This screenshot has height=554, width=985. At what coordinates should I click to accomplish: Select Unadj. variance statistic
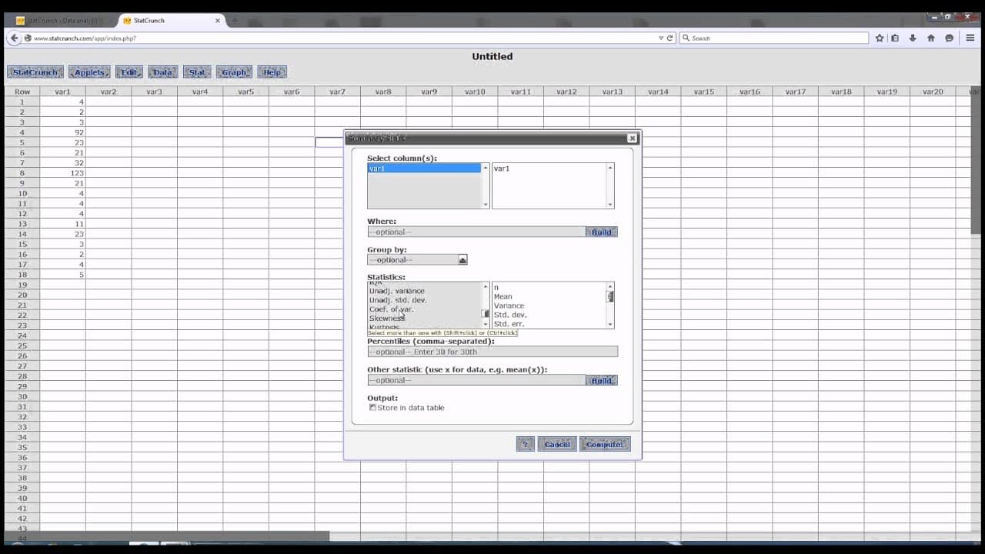coord(396,291)
